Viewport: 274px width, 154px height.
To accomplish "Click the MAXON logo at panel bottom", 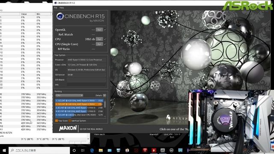I will click(x=68, y=128).
